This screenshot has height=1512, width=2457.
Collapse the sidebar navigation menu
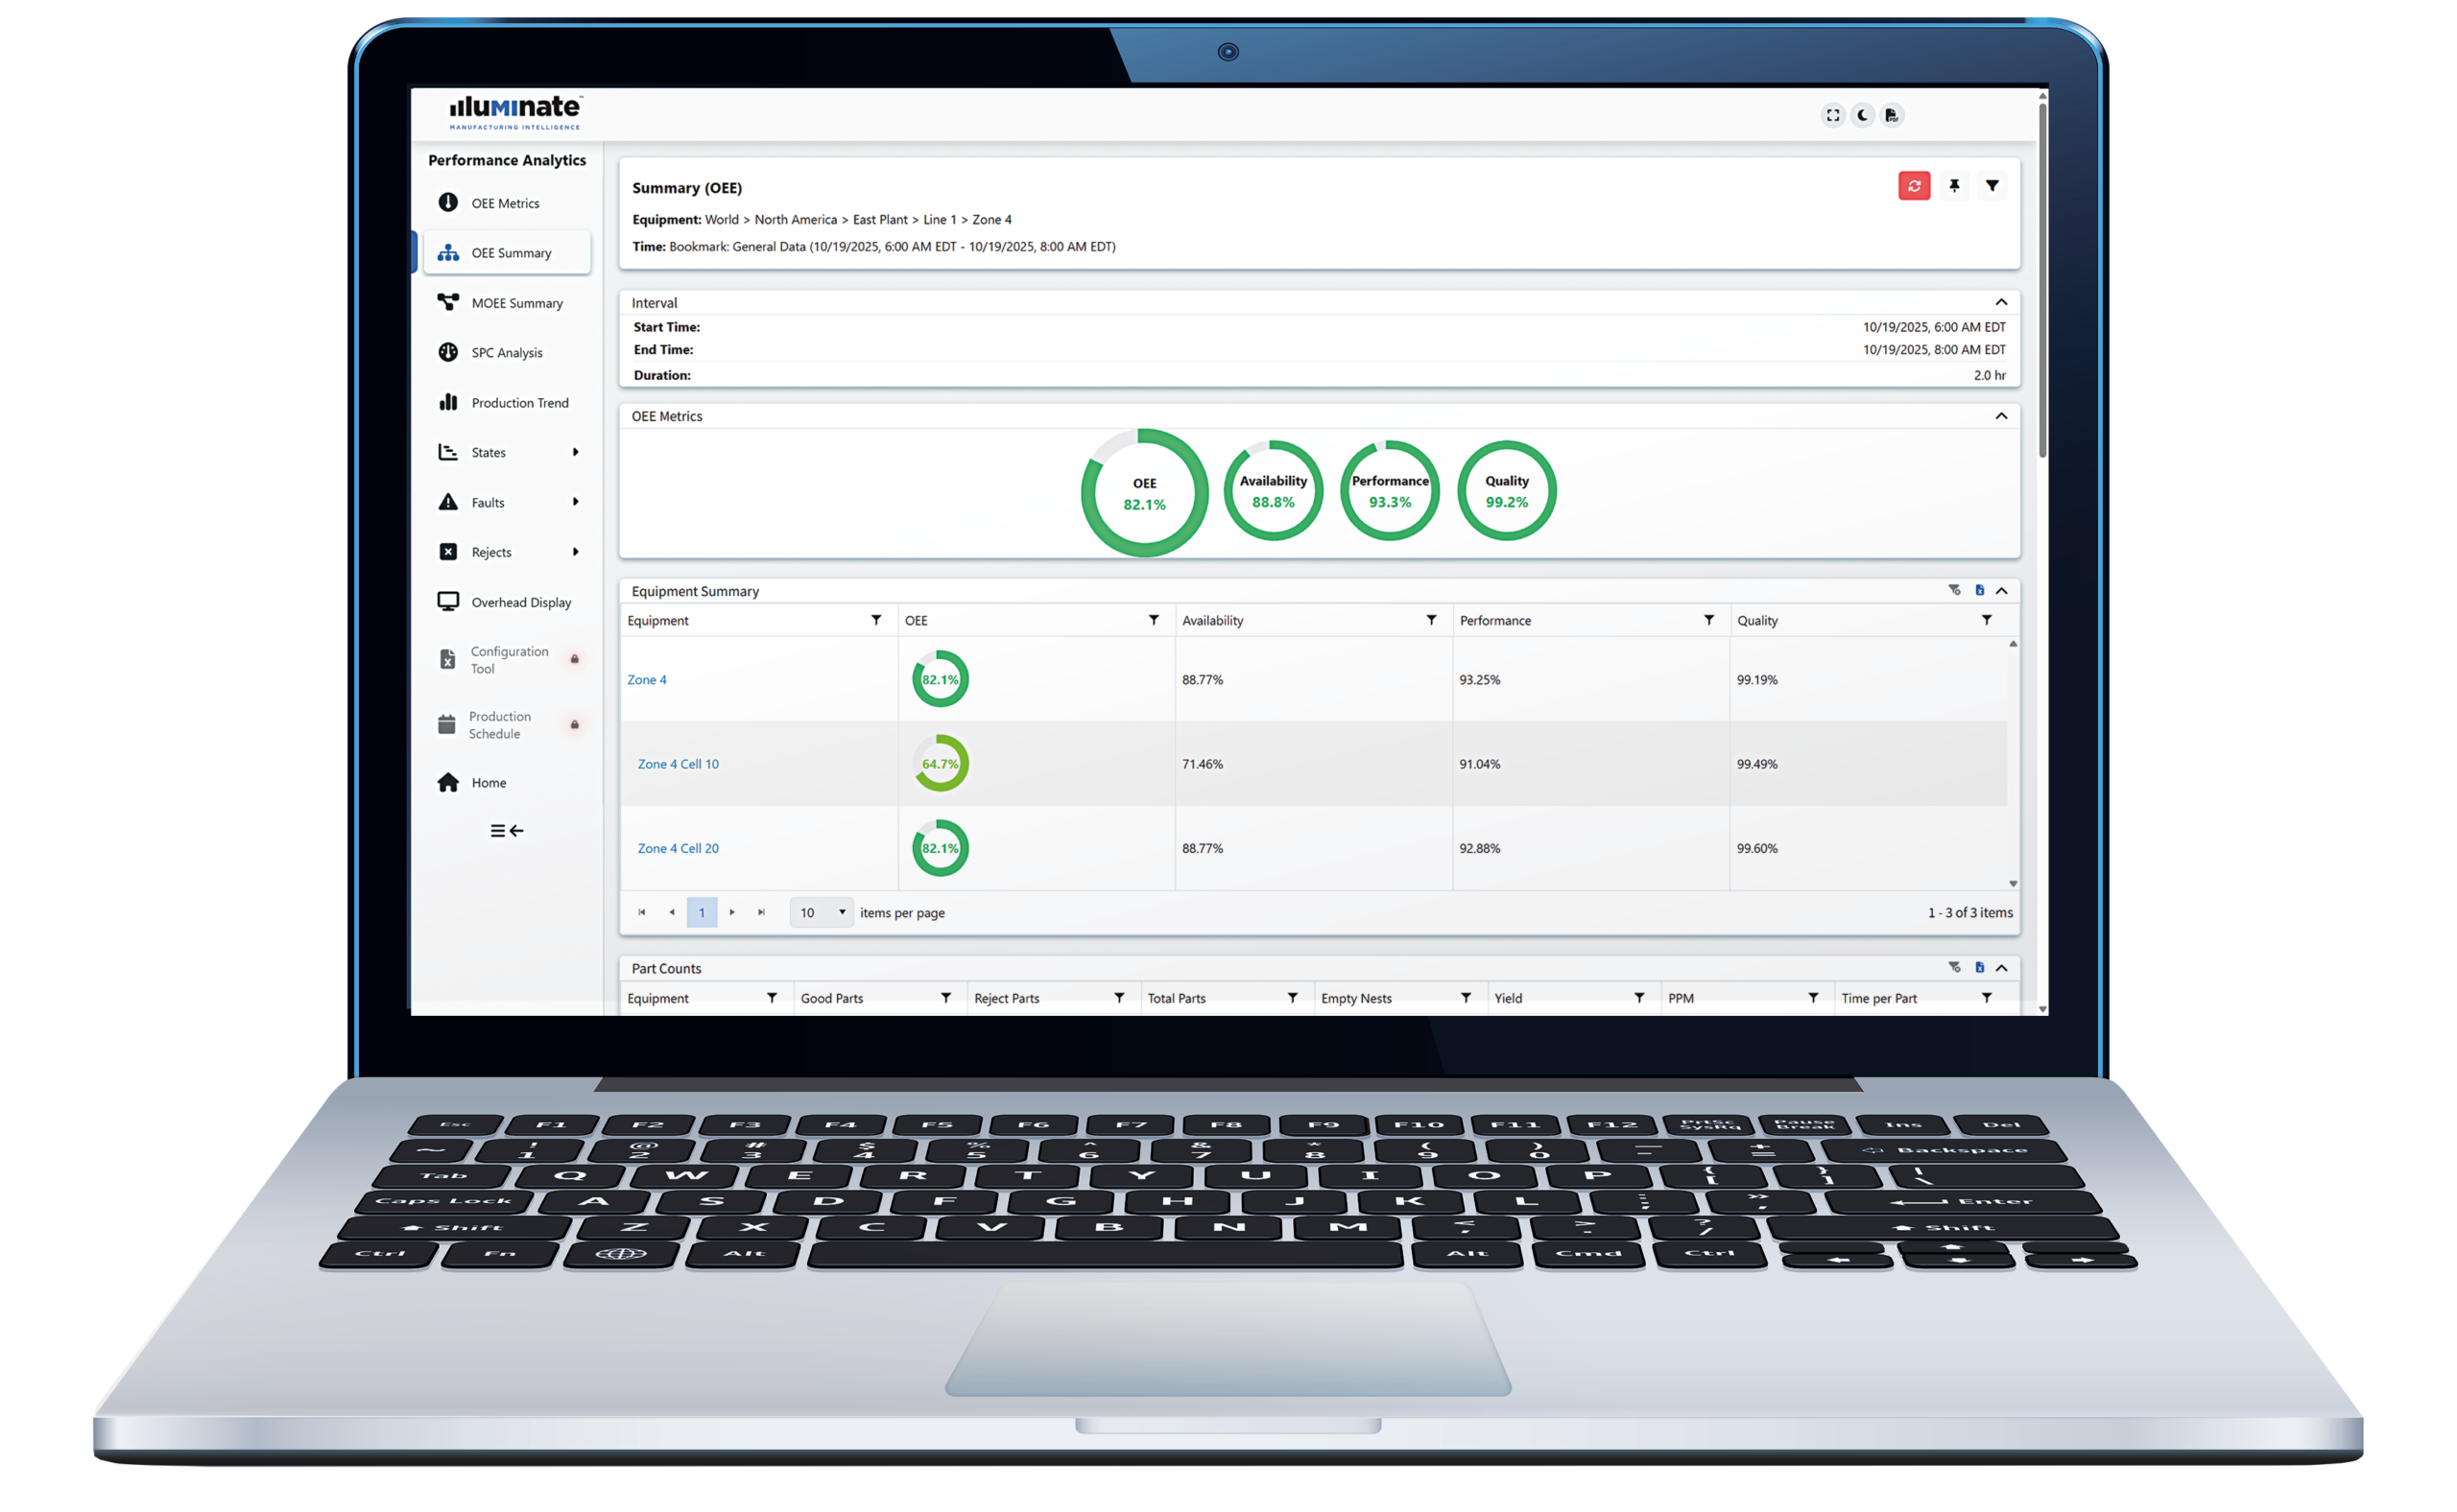pos(506,831)
